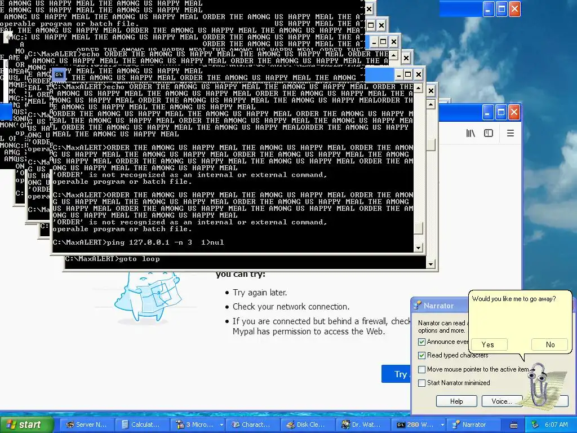Open the Start menu
Screen dimensions: 577x433
click(x=26, y=425)
